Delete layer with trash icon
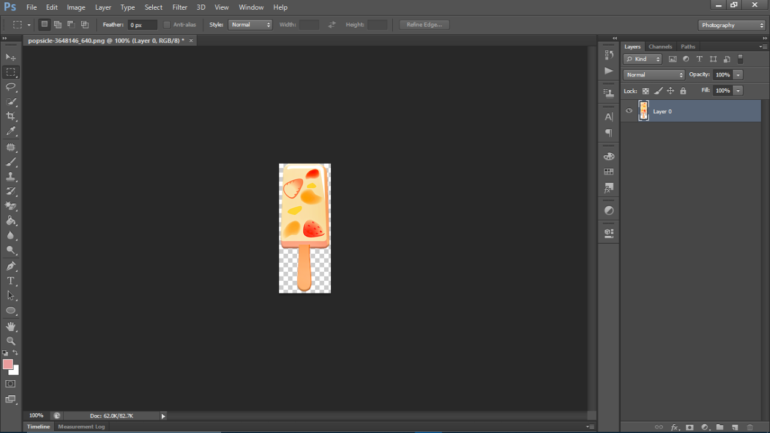The image size is (770, 433). click(x=750, y=428)
